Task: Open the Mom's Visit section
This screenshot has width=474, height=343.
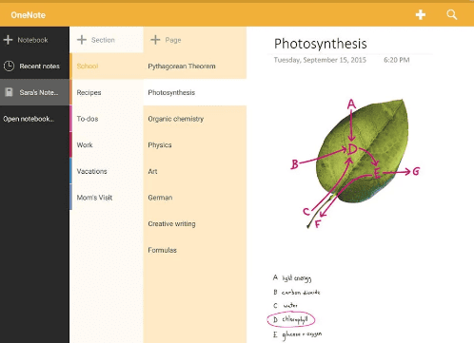Action: pyautogui.click(x=107, y=198)
